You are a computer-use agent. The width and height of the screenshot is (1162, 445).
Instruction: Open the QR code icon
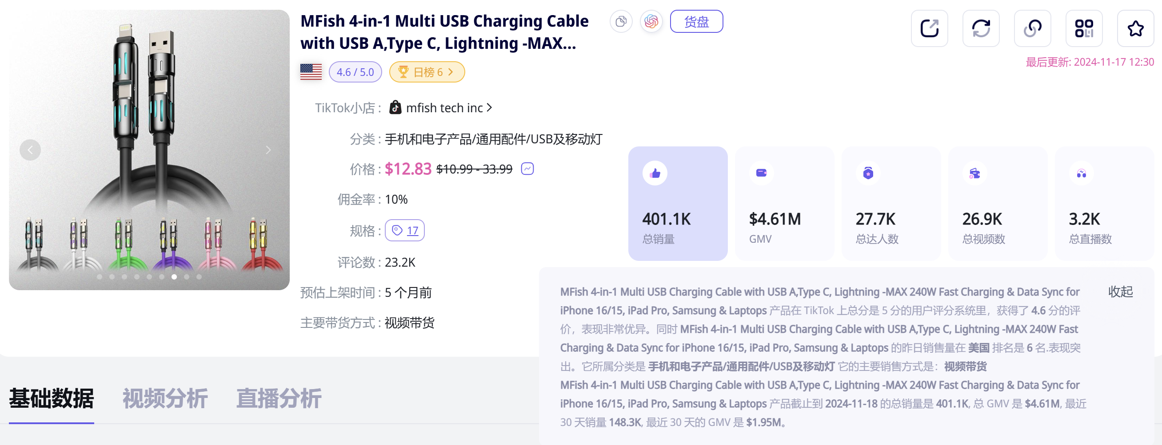[1084, 28]
